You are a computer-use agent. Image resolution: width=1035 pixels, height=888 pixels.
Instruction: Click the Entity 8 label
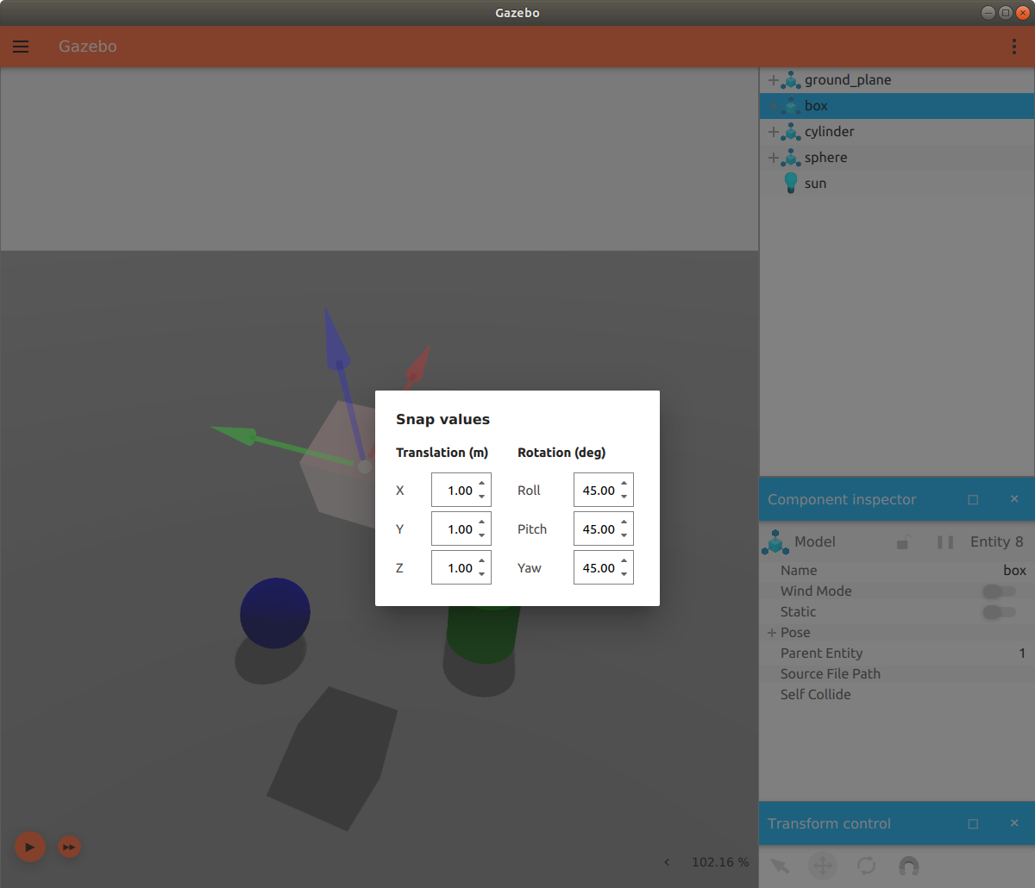point(996,541)
